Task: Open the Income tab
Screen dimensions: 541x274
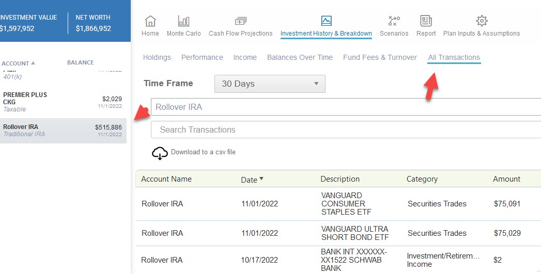Action: click(x=245, y=57)
